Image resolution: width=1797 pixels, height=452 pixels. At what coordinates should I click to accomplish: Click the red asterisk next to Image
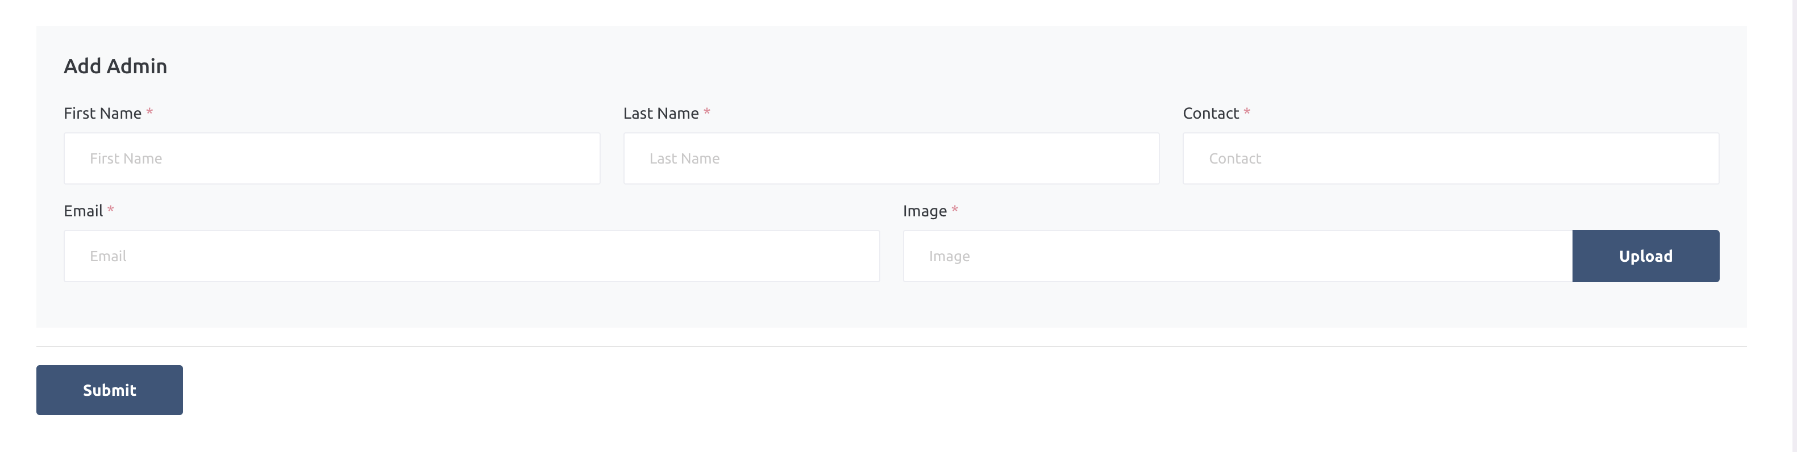954,210
